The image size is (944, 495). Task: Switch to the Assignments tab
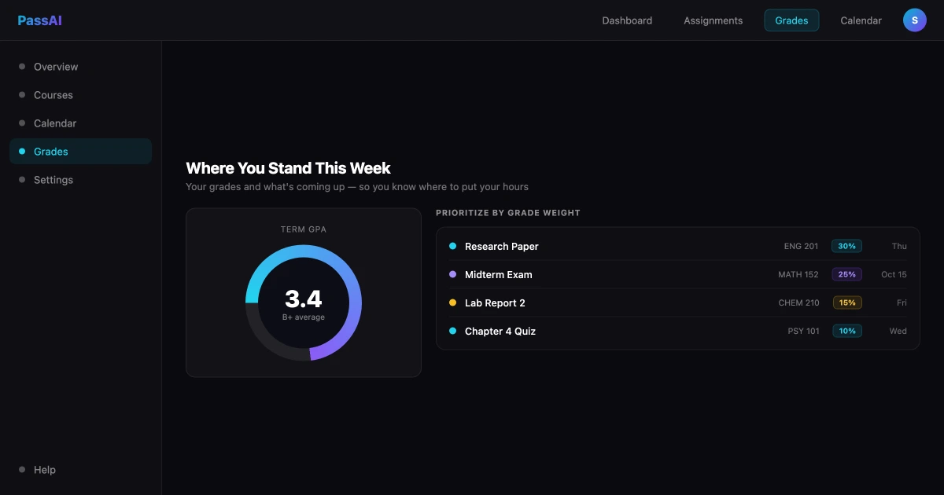pos(714,20)
